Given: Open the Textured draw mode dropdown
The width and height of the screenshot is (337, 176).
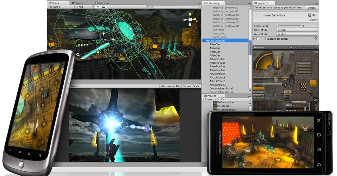Looking at the screenshot, I should click(x=62, y=7).
